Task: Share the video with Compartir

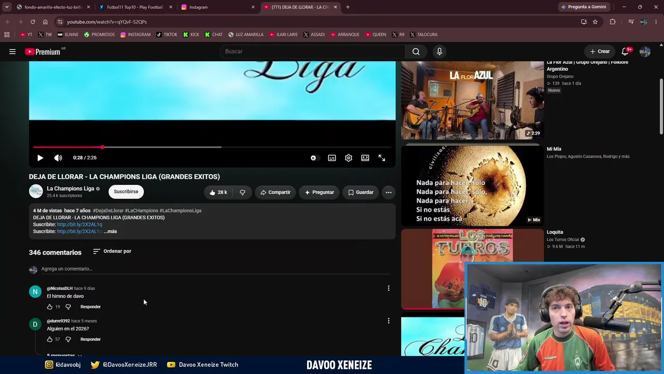Action: pyautogui.click(x=275, y=192)
